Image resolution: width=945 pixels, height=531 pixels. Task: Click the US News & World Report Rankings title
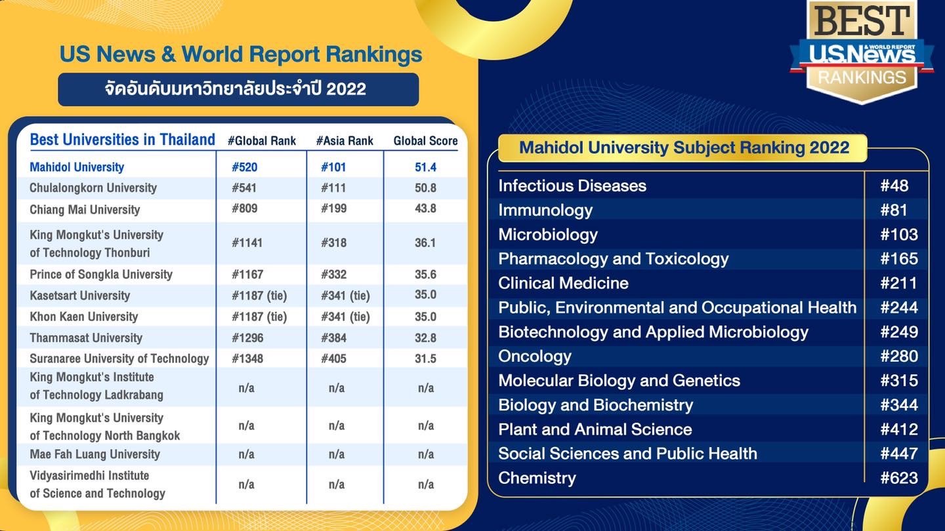click(x=240, y=54)
